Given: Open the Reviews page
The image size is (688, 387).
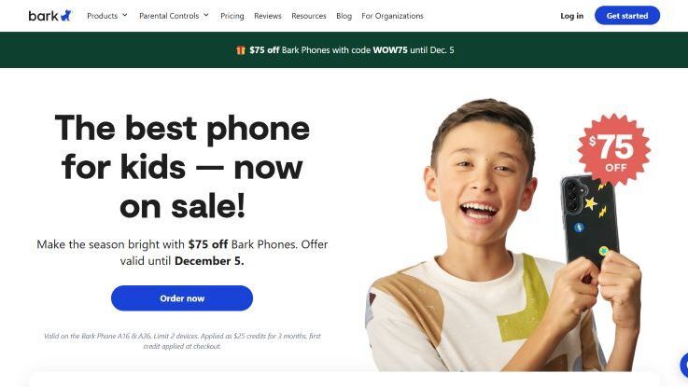Looking at the screenshot, I should click(268, 16).
